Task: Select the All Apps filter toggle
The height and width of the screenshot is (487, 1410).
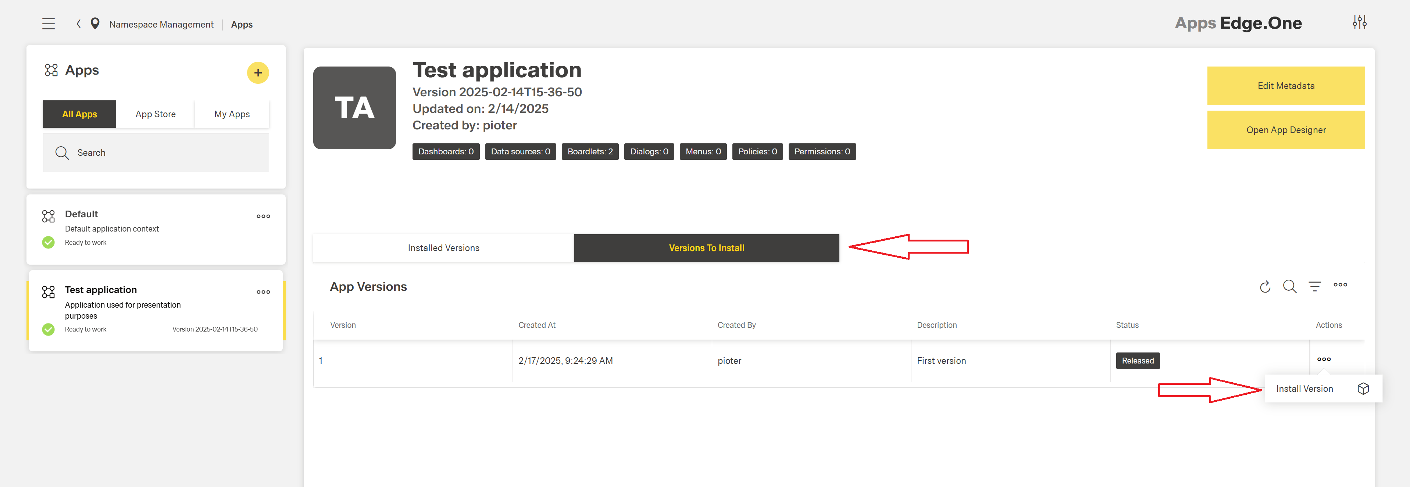Action: point(79,114)
